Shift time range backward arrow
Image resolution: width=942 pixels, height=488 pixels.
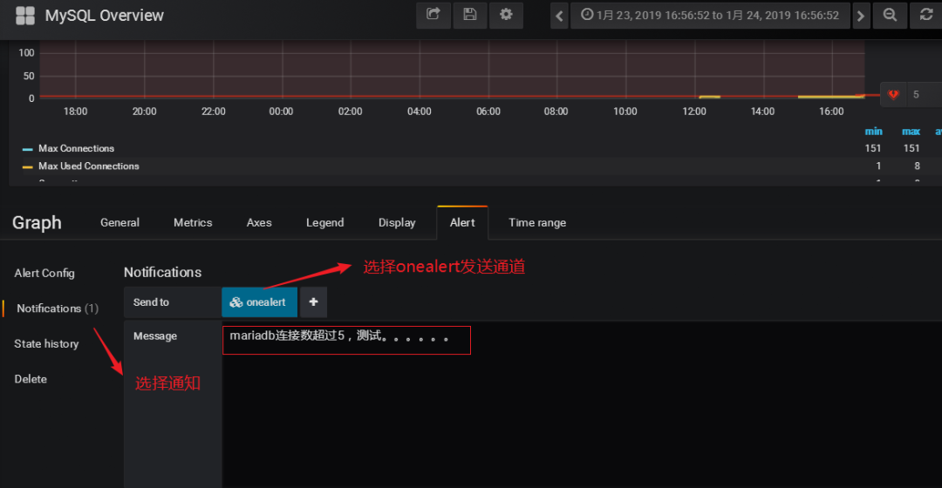pyautogui.click(x=559, y=16)
